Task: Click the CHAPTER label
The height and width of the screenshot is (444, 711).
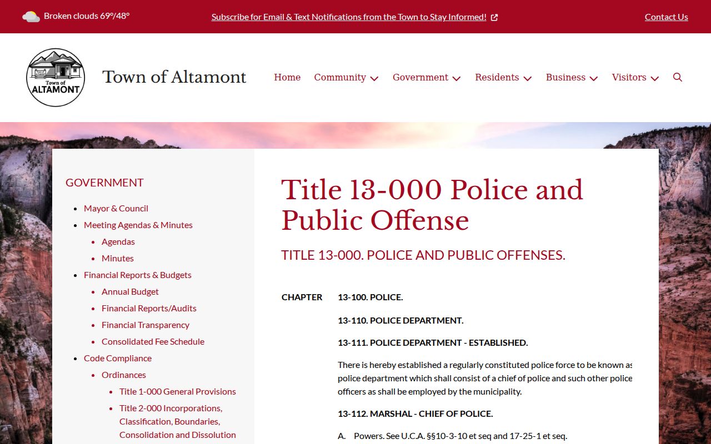Action: pos(302,297)
